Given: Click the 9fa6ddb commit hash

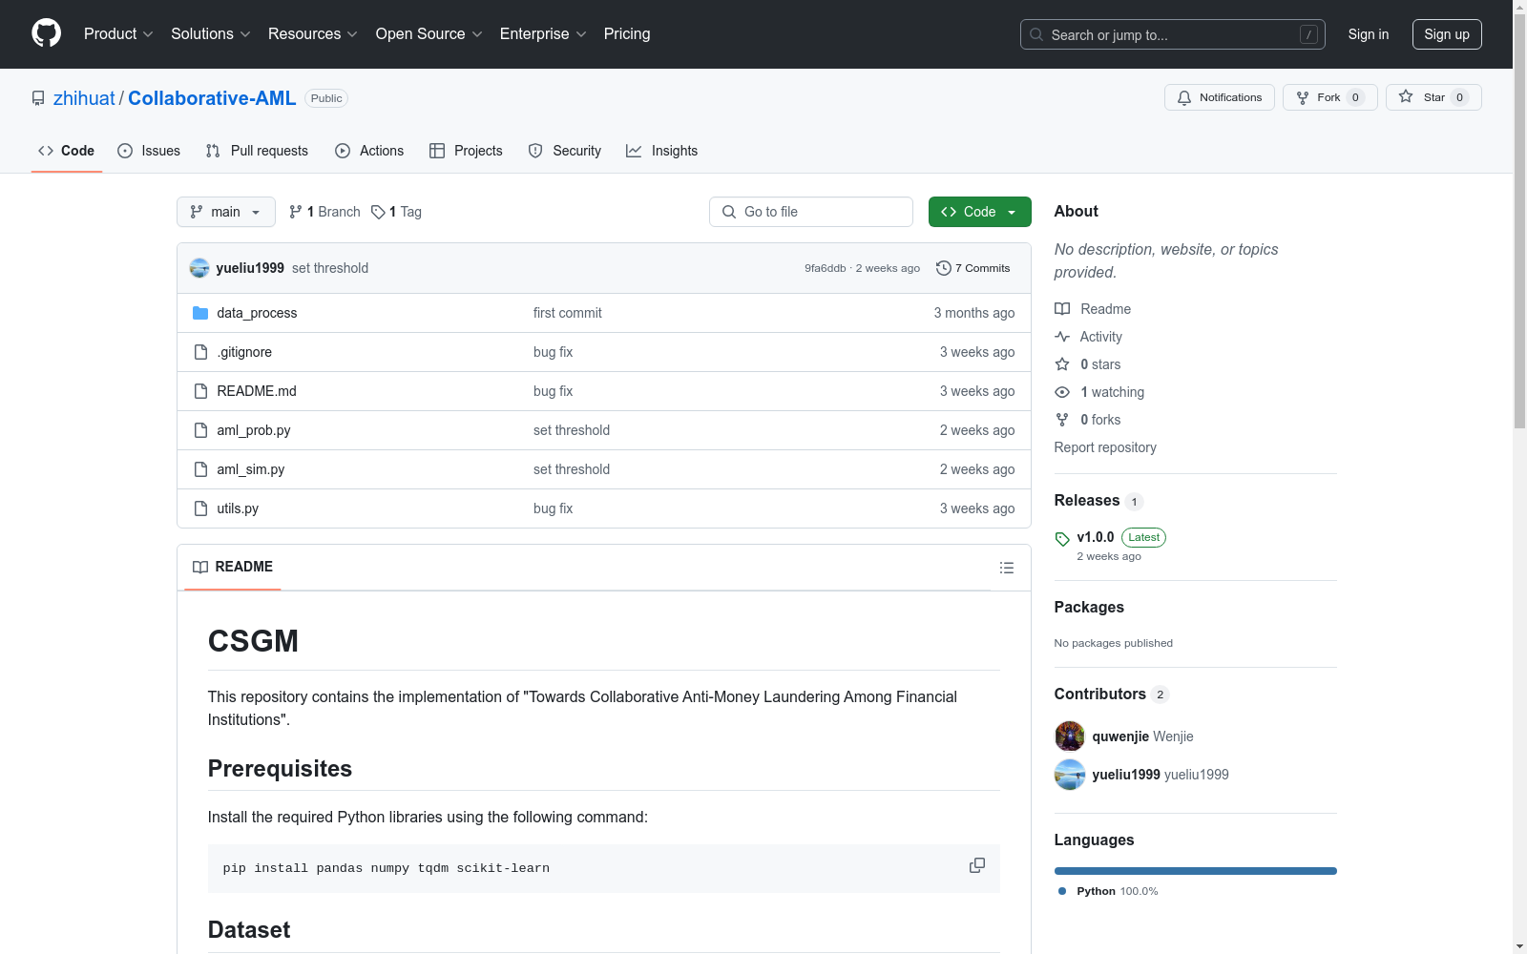Looking at the screenshot, I should pyautogui.click(x=825, y=268).
